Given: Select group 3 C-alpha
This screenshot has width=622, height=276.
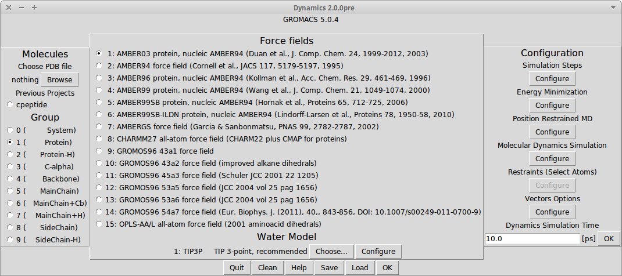Looking at the screenshot, I should click(10, 167).
